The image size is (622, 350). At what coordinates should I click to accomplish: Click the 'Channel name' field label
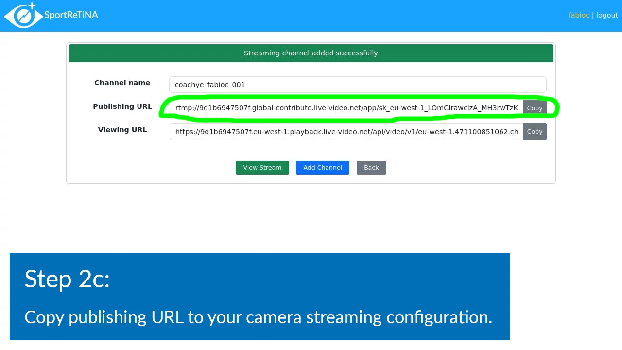click(122, 83)
